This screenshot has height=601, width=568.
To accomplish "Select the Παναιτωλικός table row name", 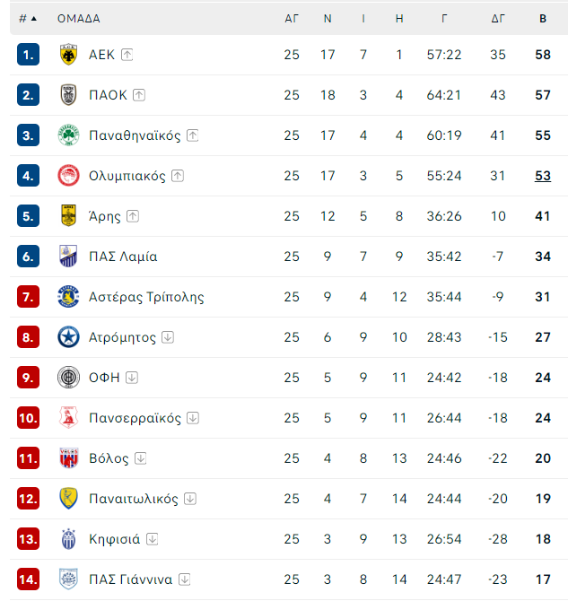I will (x=134, y=499).
